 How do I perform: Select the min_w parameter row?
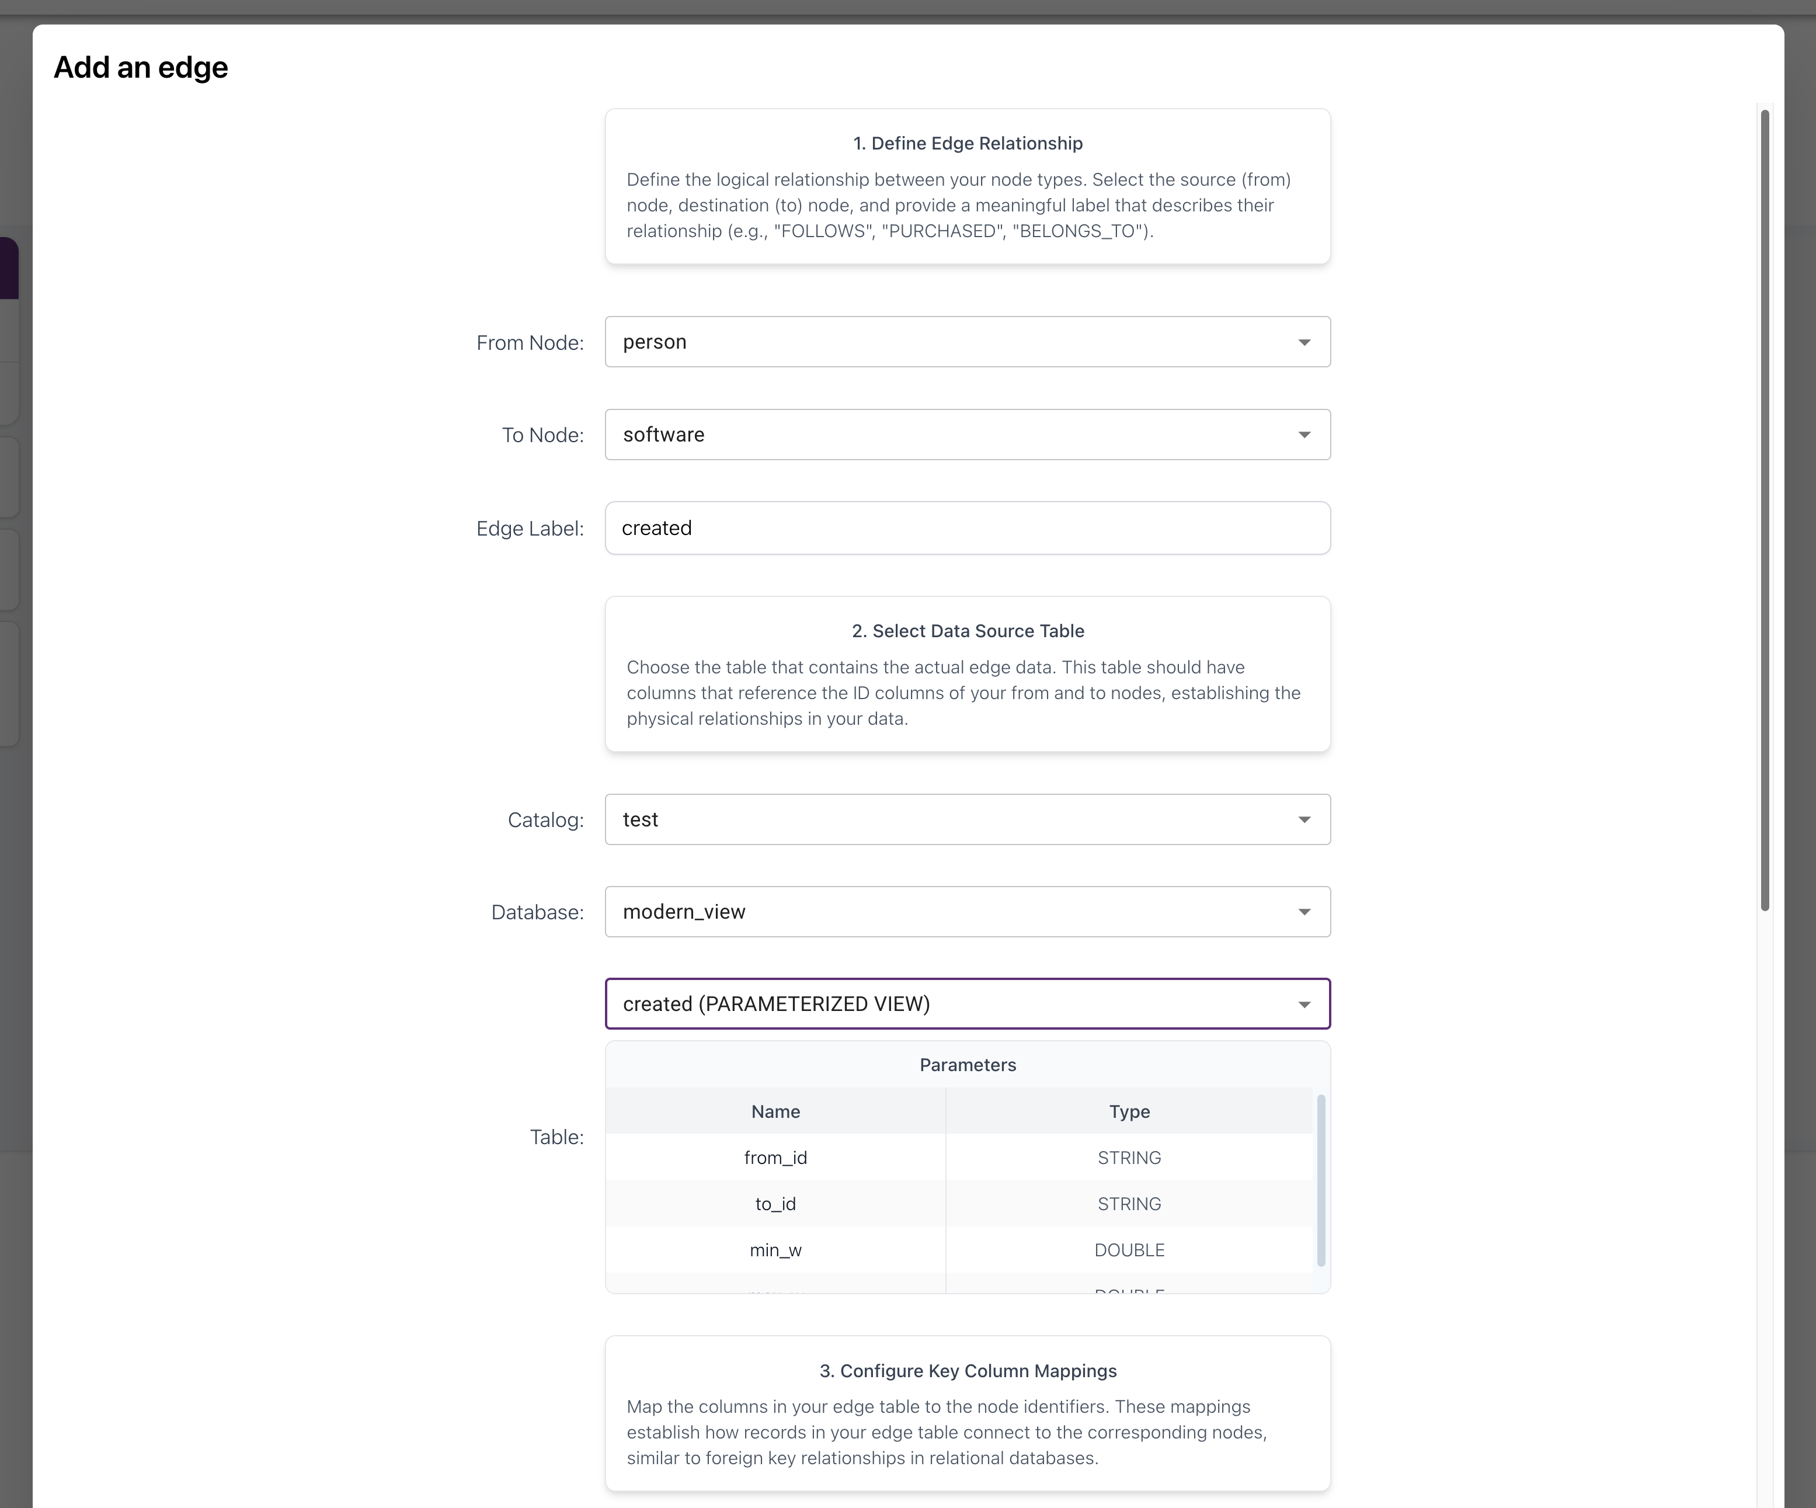[775, 1249]
